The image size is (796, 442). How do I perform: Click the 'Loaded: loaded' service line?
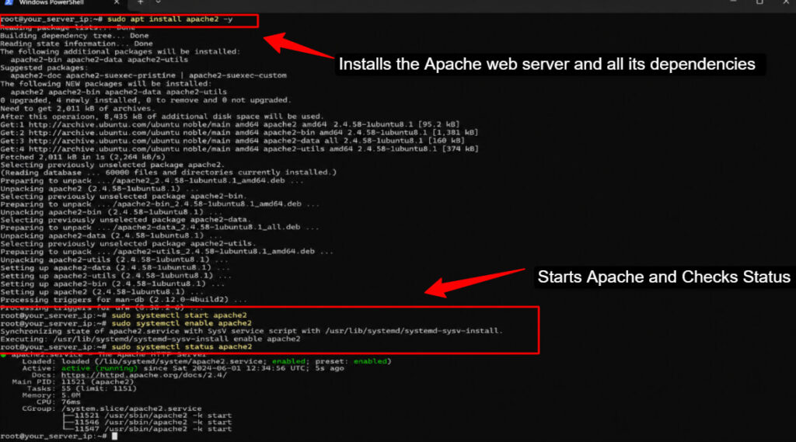(207, 361)
